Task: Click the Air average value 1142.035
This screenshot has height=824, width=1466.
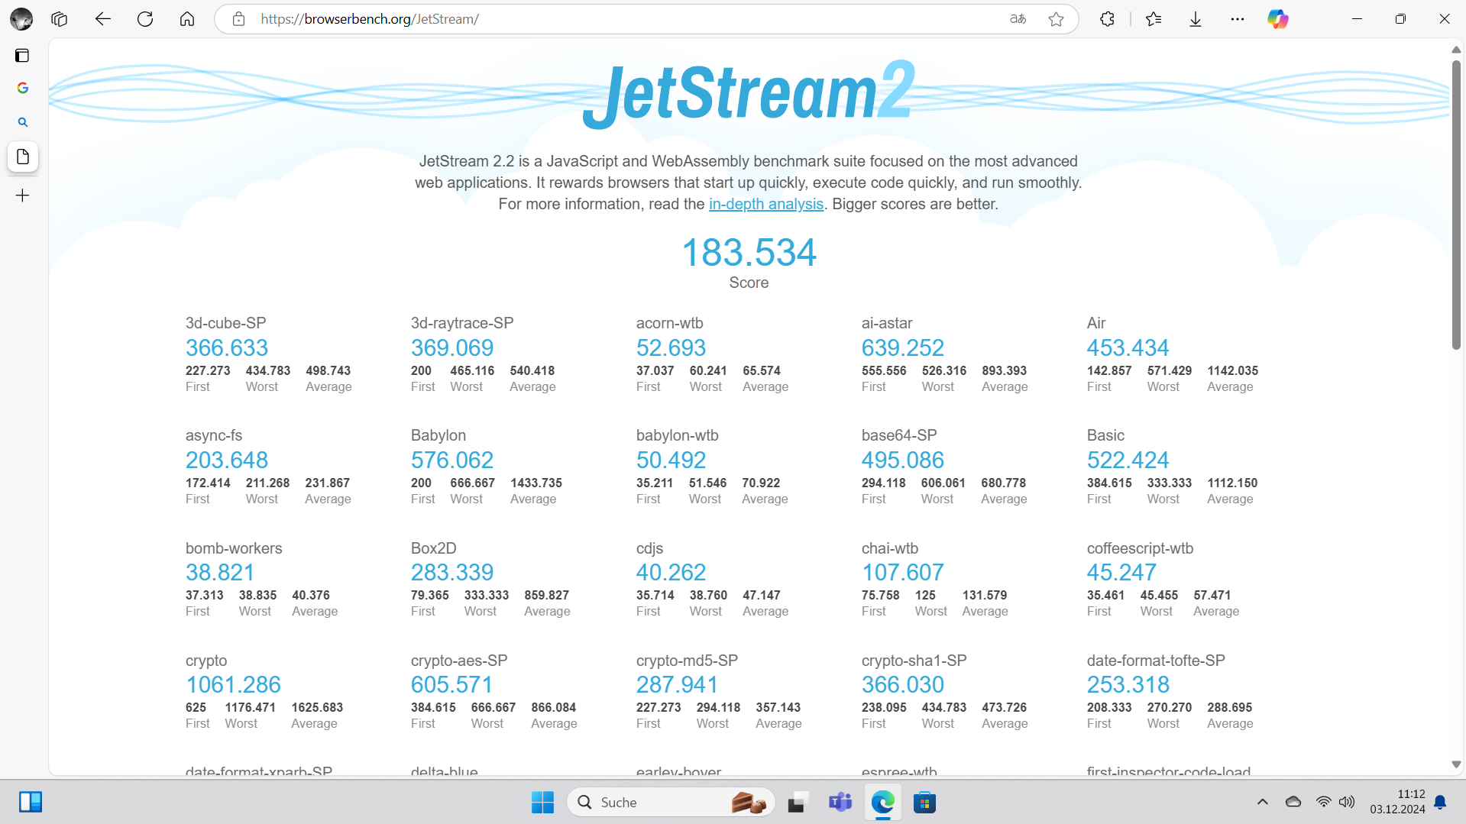Action: 1232,371
